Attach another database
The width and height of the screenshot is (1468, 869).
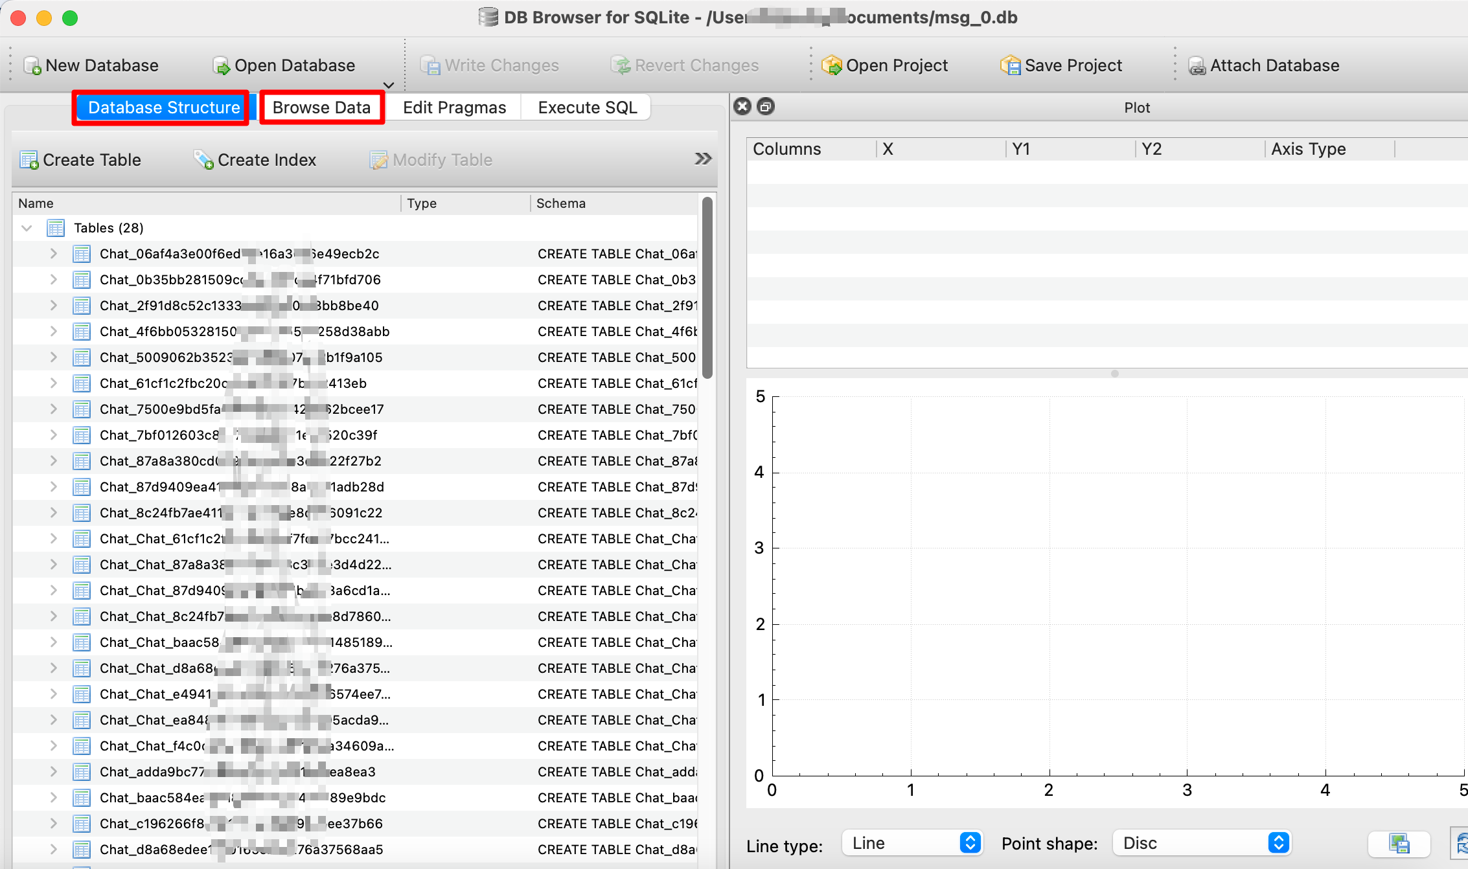(1263, 65)
